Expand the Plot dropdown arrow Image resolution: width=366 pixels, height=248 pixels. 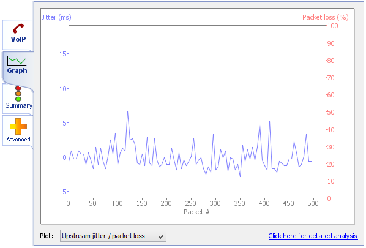[160, 236]
